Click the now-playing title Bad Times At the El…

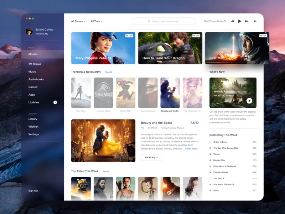[x=216, y=21]
